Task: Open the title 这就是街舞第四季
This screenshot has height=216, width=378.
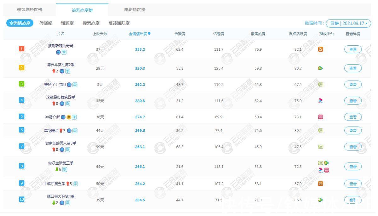Action: 60,97
